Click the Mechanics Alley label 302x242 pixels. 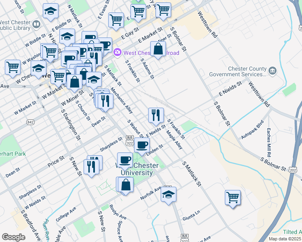(x=122, y=100)
